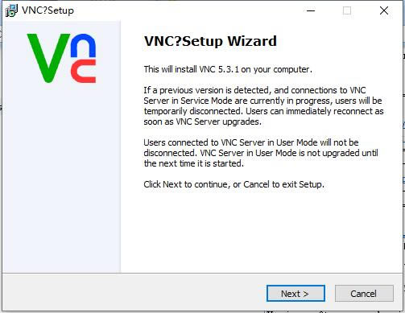Click the 'Click Next to continue' instruction line

(x=233, y=184)
